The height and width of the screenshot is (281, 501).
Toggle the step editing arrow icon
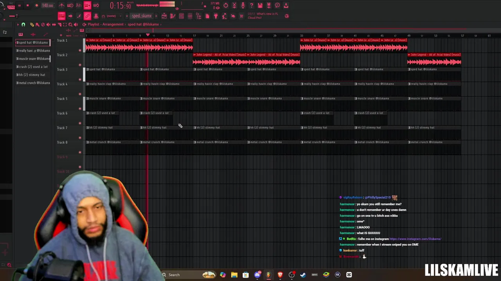click(70, 16)
